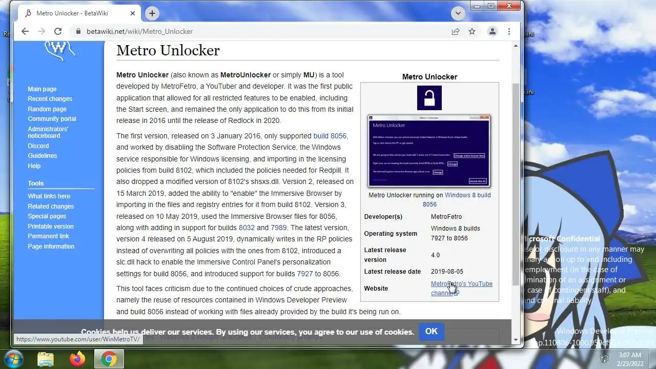Open File Explorer from taskbar
The image size is (656, 369).
click(x=46, y=359)
